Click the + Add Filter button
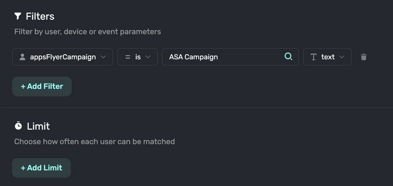 42,86
